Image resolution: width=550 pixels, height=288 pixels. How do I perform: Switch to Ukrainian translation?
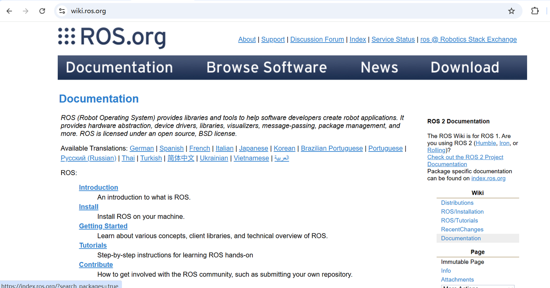click(x=214, y=158)
